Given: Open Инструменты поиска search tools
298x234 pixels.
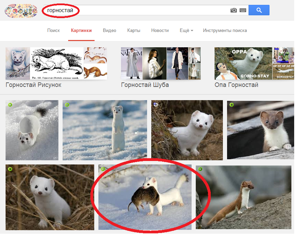Looking at the screenshot, I should tap(225, 31).
